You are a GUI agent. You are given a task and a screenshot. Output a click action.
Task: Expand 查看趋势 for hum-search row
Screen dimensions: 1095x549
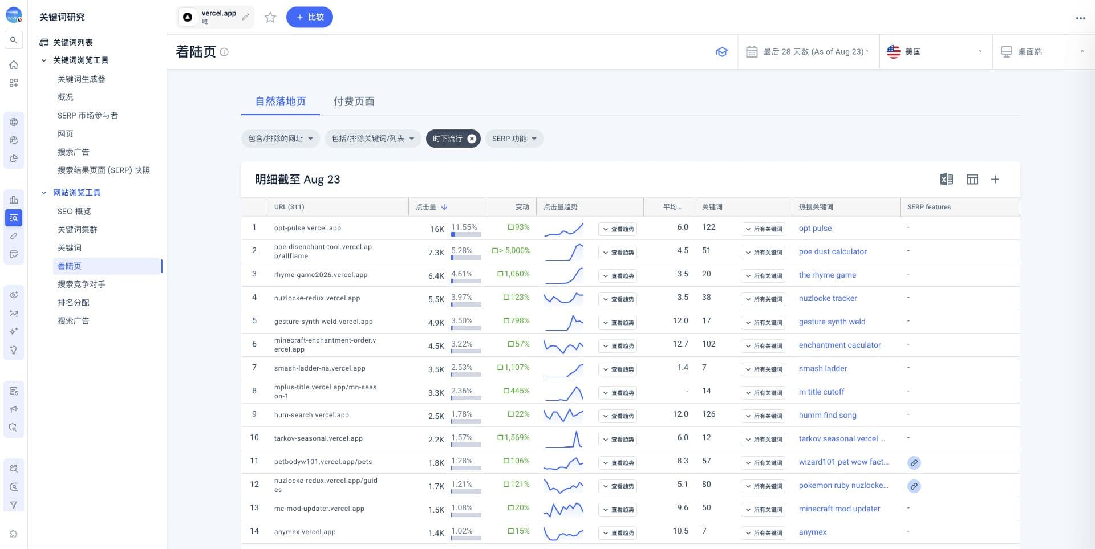[x=618, y=416]
